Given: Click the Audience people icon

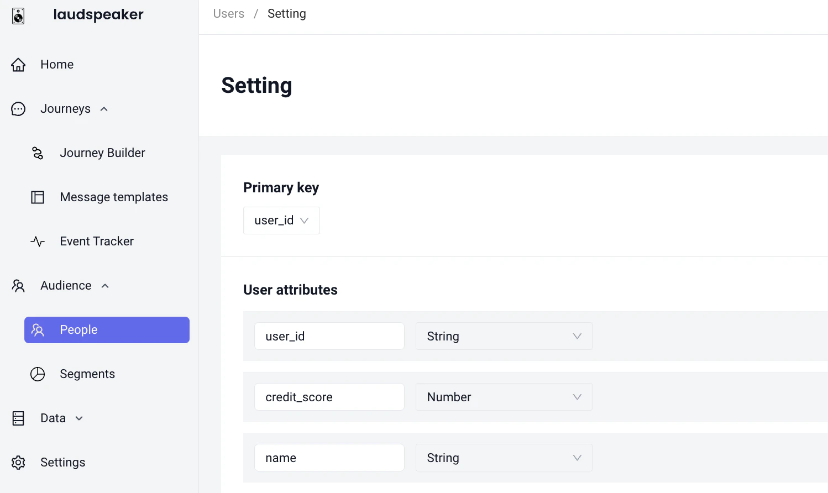Looking at the screenshot, I should (x=18, y=286).
